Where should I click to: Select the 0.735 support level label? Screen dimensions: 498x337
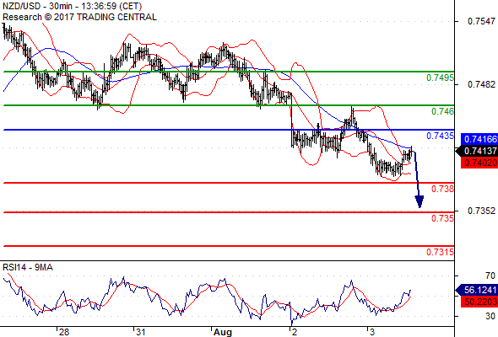coord(442,218)
